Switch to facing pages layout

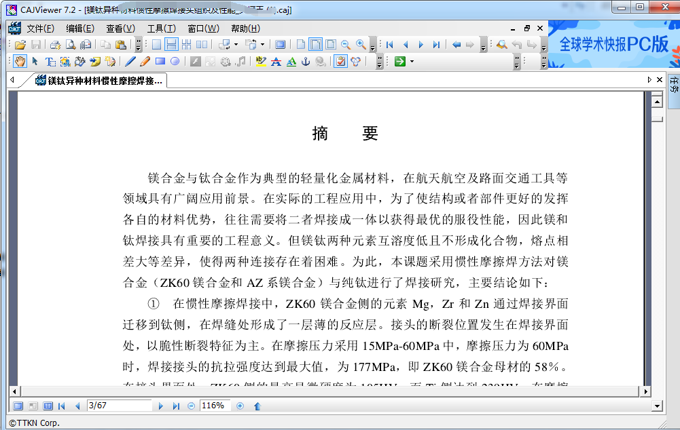[x=202, y=45]
